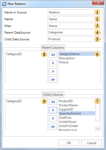Click the Name in Source input field
106x150 pixels.
(75, 12)
